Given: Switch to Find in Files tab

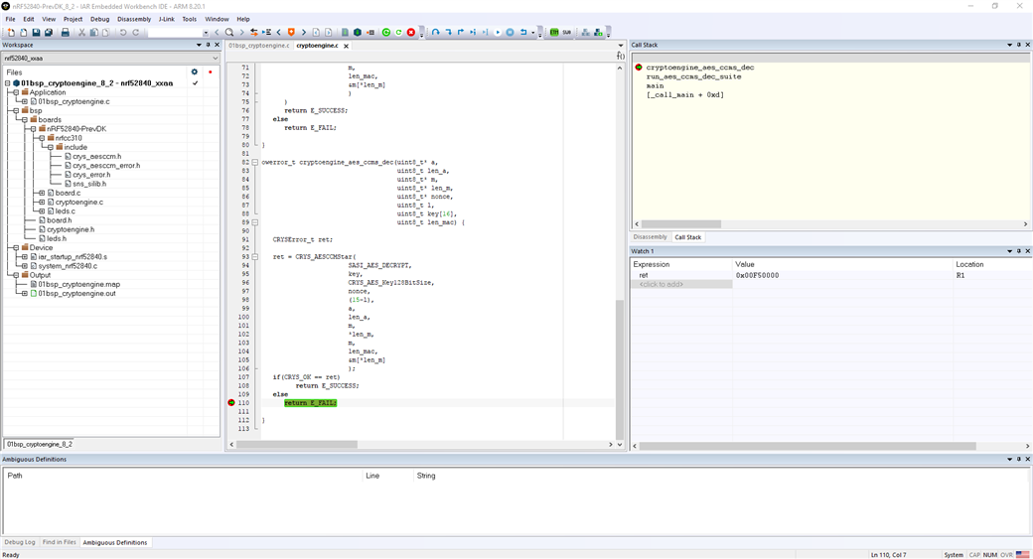Looking at the screenshot, I should (59, 542).
